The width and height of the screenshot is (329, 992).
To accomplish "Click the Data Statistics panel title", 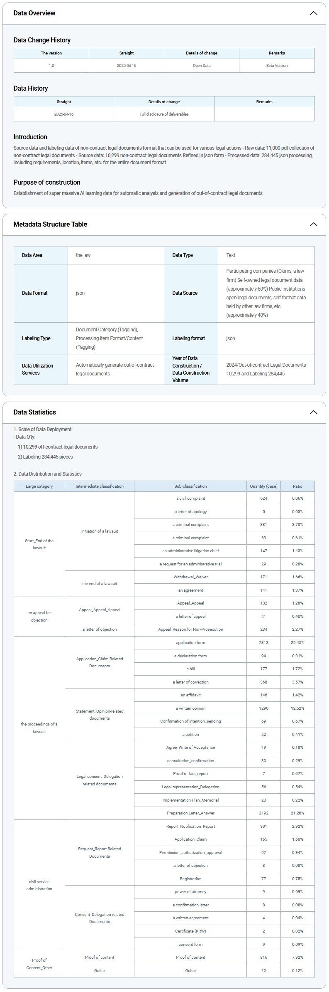I will pos(34,412).
